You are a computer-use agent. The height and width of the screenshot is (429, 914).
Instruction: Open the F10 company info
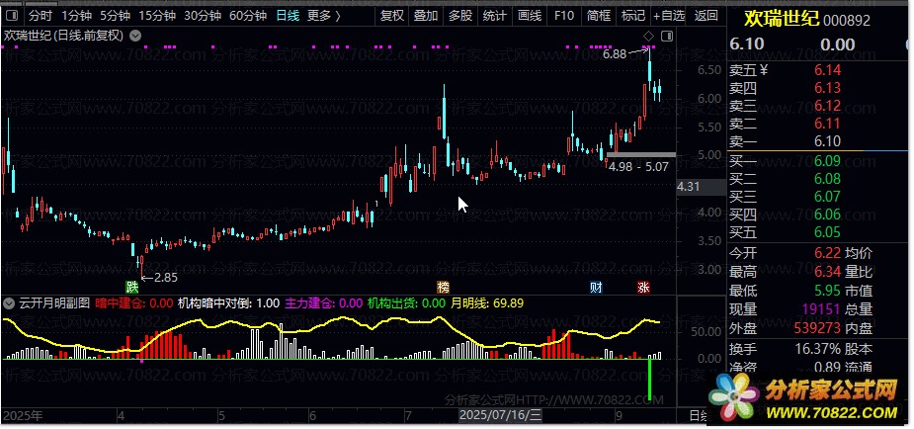tap(563, 15)
